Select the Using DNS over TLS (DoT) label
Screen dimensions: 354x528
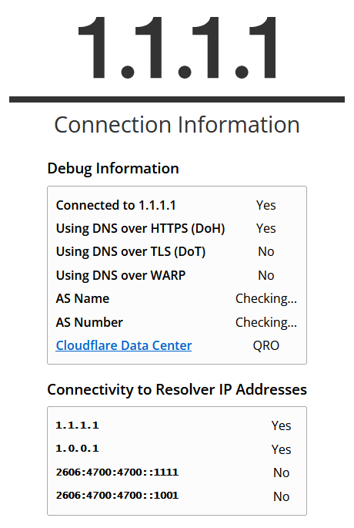click(130, 251)
